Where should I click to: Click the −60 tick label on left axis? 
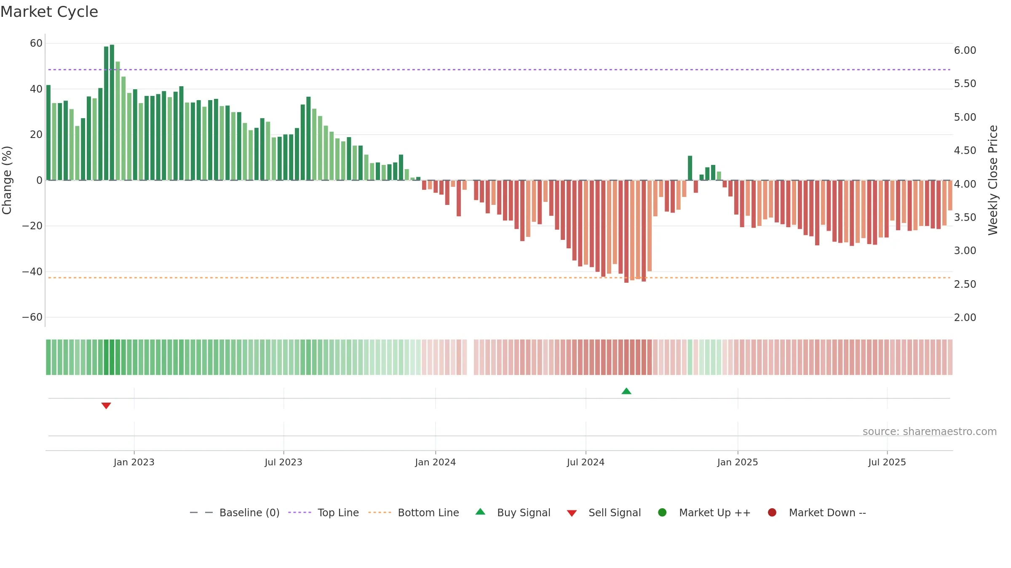[32, 317]
